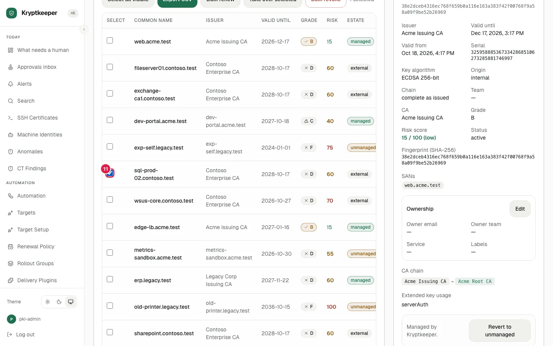Uncheck the sql-prod-02.contoso.test checkbox
This screenshot has width=553, height=346.
point(110,173)
